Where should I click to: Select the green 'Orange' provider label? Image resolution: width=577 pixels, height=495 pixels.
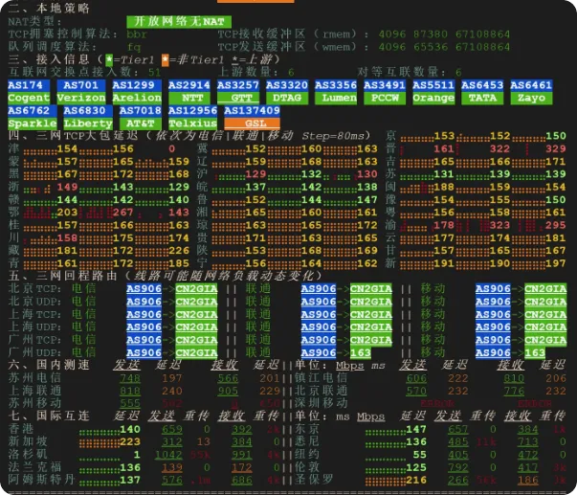click(x=433, y=98)
